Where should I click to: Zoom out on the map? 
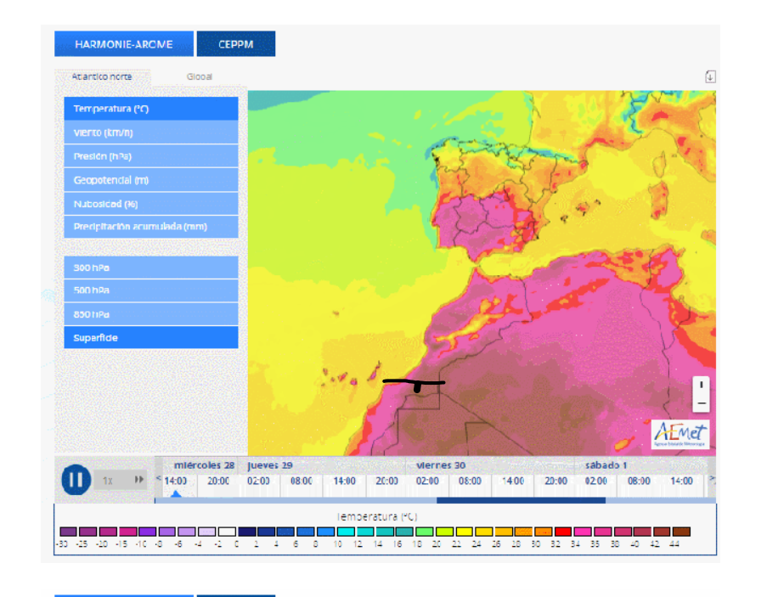coord(702,403)
